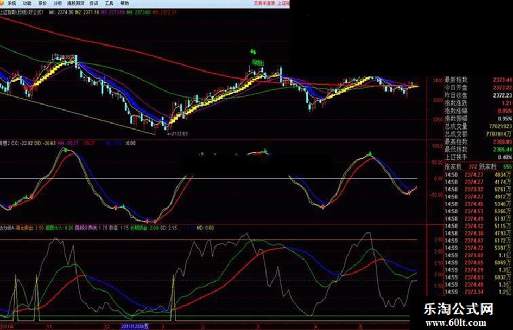
Task: Click the 2132.63 low price label
Action: [178, 134]
